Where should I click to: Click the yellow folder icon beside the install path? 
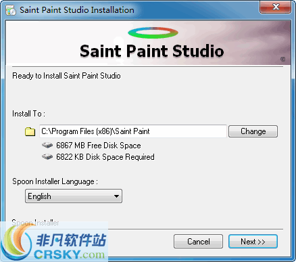[x=30, y=131]
